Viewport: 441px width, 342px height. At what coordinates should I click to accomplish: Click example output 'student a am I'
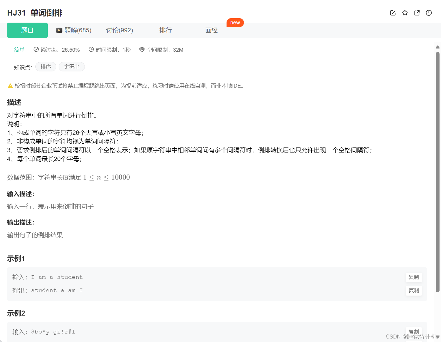pyautogui.click(x=57, y=290)
